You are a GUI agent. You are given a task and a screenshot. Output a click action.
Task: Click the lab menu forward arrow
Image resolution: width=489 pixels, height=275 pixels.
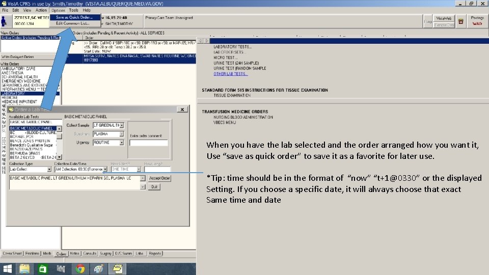(x=206, y=41)
